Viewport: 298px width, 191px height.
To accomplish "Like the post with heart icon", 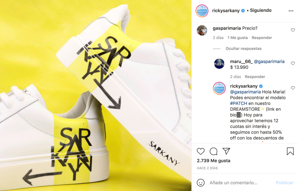I will tap(201, 151).
